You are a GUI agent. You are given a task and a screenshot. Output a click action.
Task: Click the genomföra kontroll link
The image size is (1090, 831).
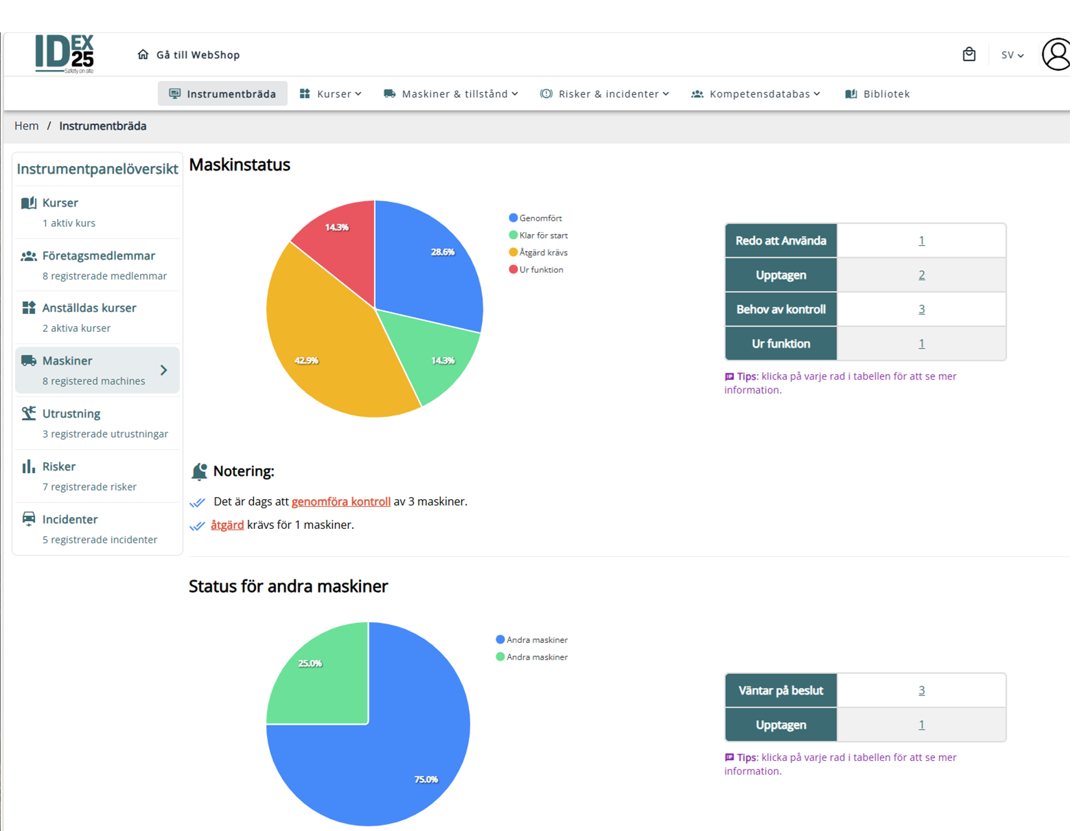pos(341,502)
